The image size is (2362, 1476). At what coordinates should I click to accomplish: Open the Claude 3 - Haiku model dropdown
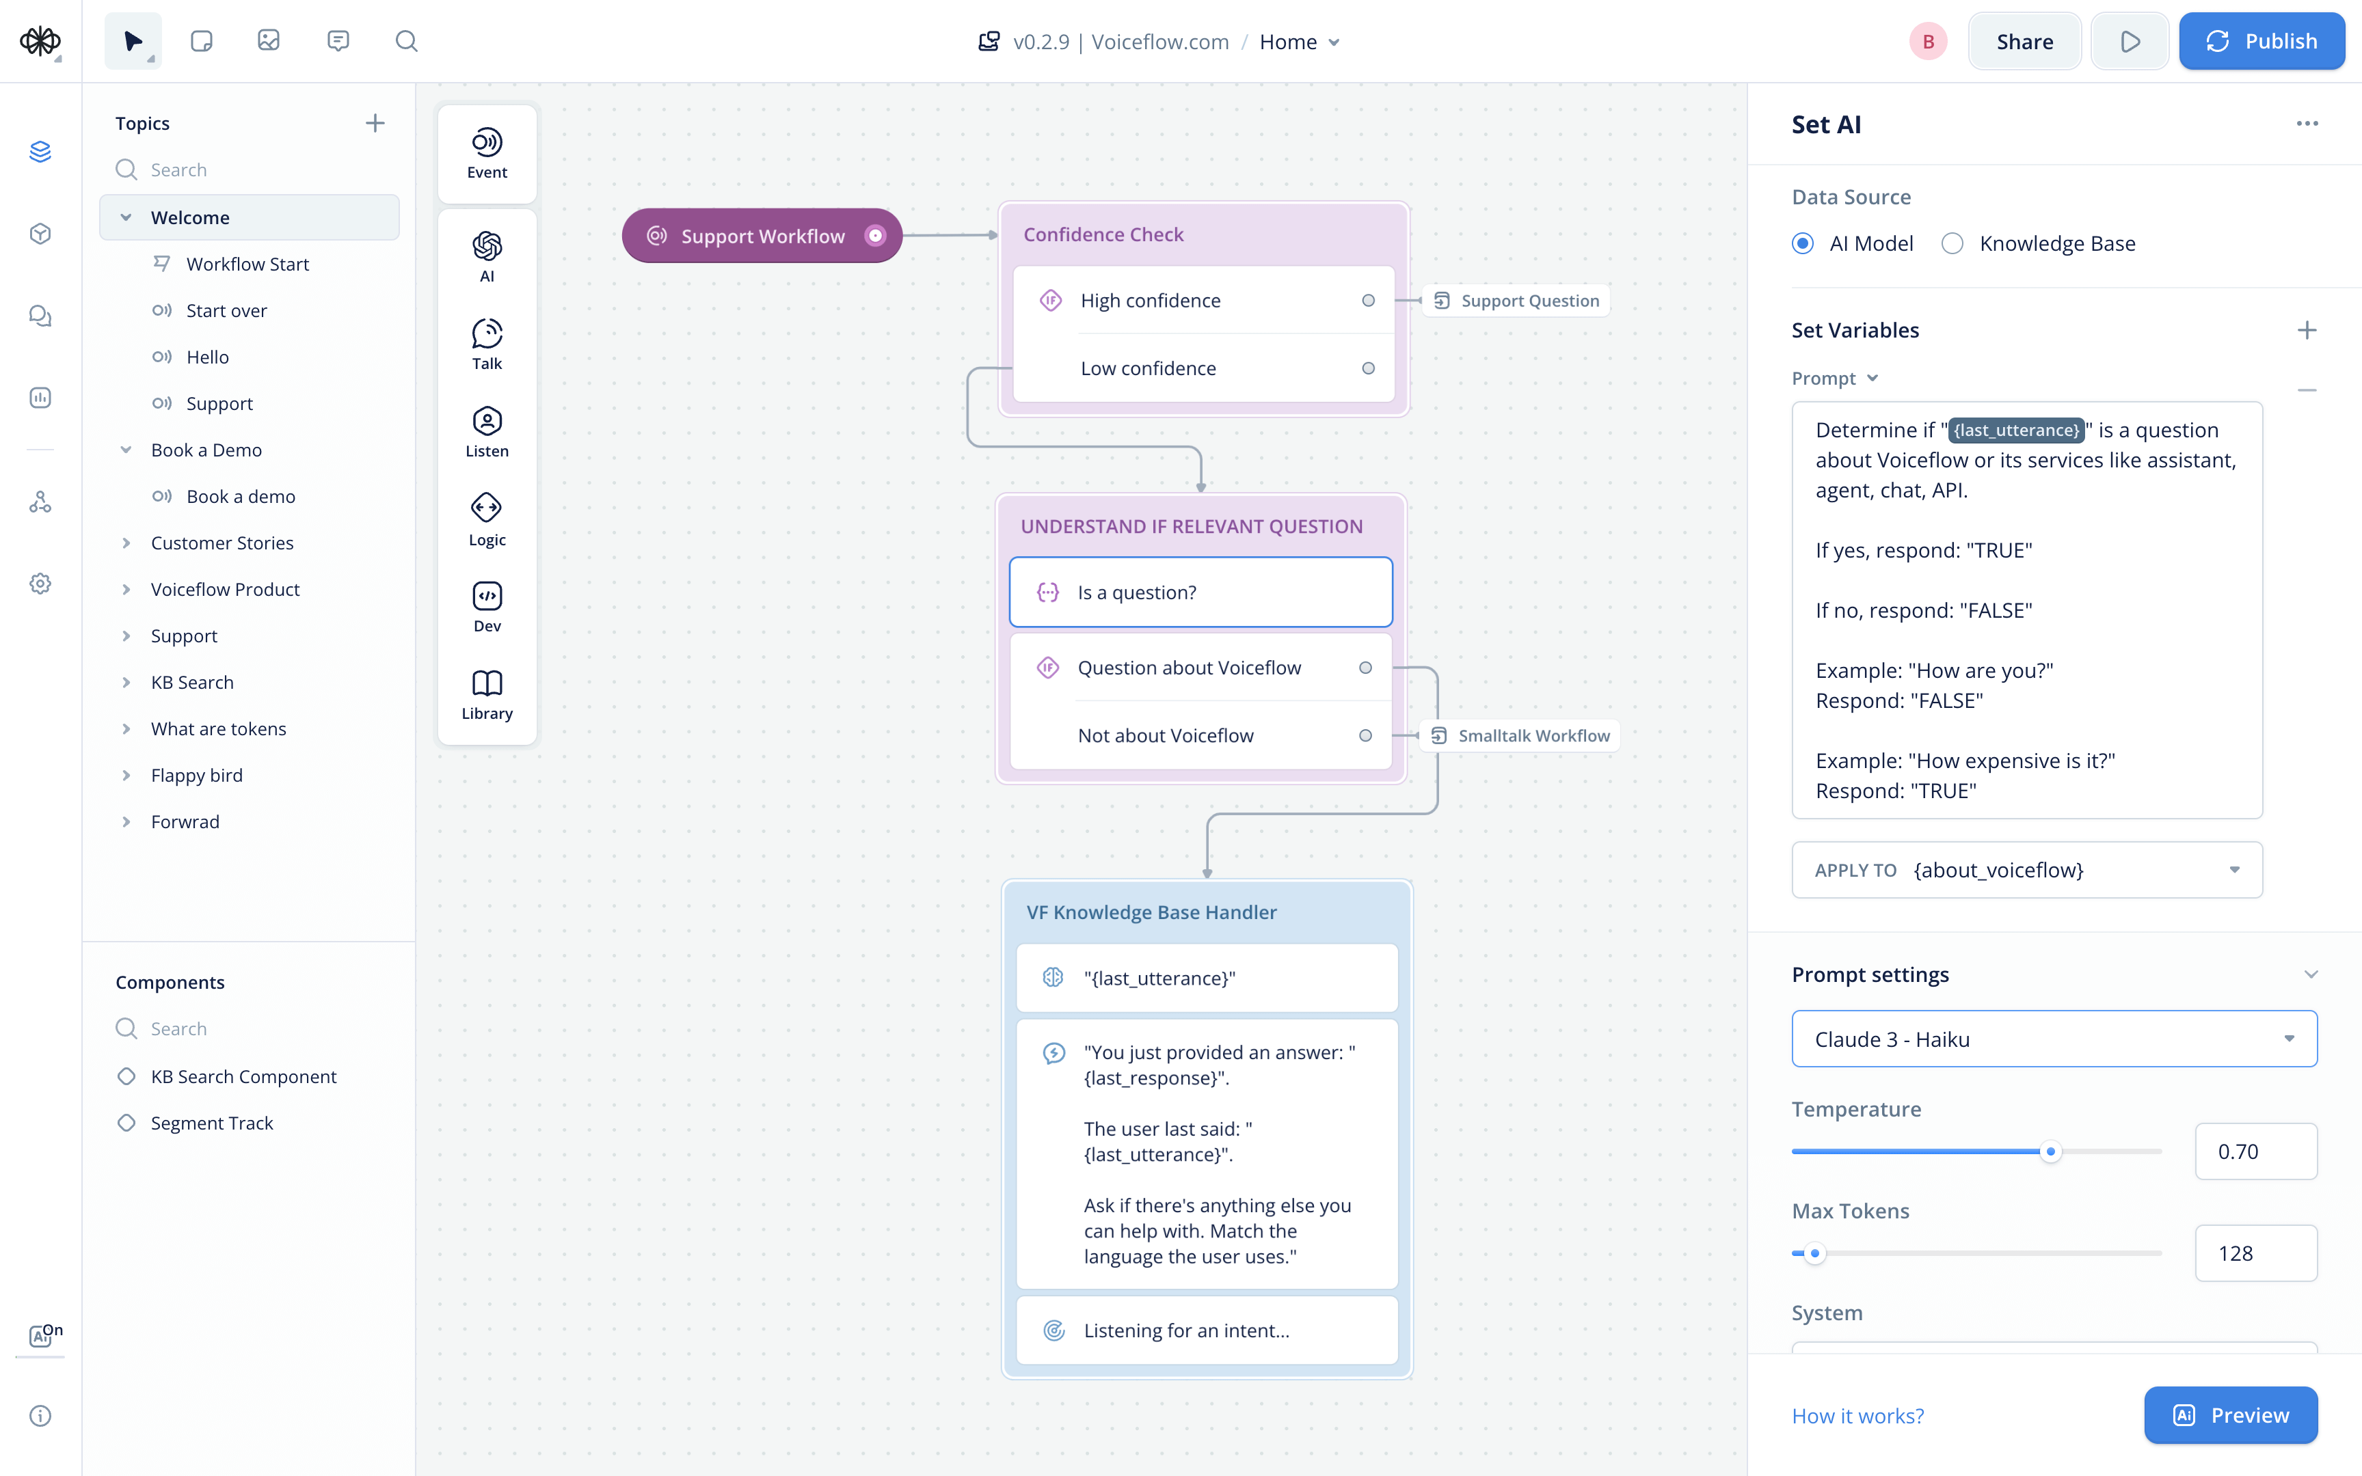(2054, 1039)
